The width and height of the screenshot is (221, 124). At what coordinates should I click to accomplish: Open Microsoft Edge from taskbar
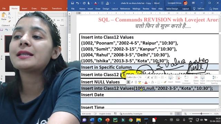point(100,120)
